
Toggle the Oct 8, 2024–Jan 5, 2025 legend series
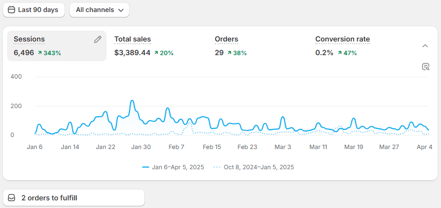click(x=254, y=167)
